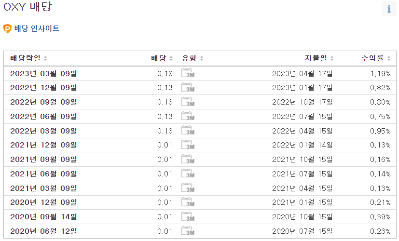The image size is (399, 241).
Task: Sort by 지불일 column header
Action: coord(319,58)
